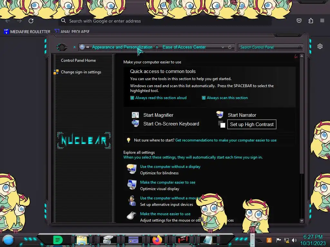This screenshot has width=330, height=247.
Task: Click the High Contrast icon
Action: 222,124
